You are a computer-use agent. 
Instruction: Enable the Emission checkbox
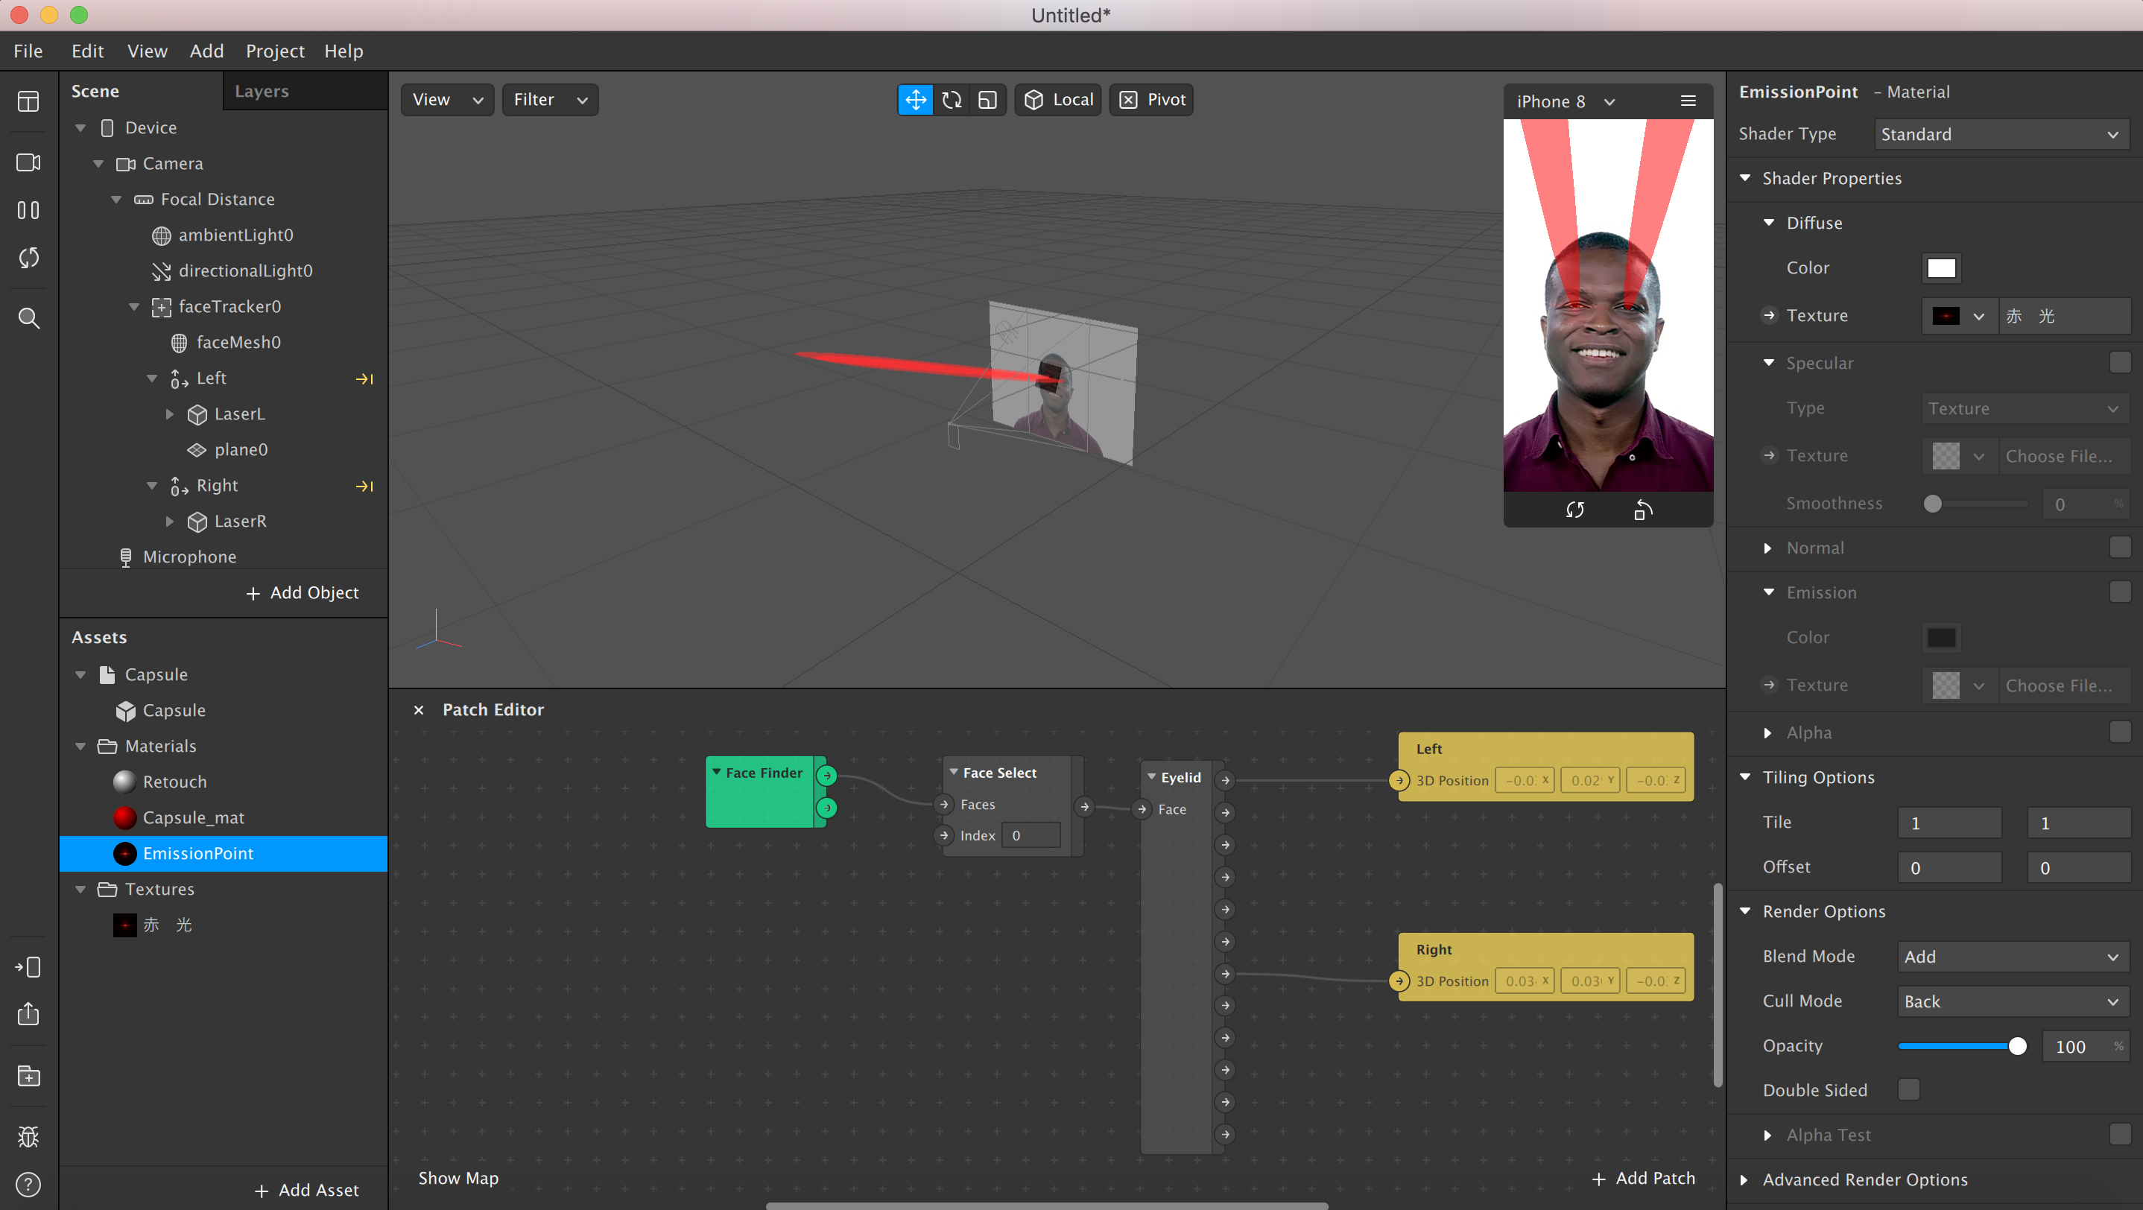[2121, 592]
